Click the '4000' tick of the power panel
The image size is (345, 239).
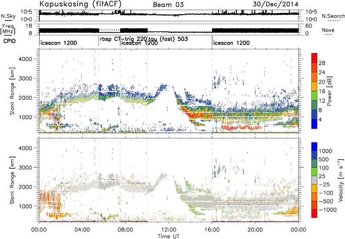pyautogui.click(x=25, y=59)
